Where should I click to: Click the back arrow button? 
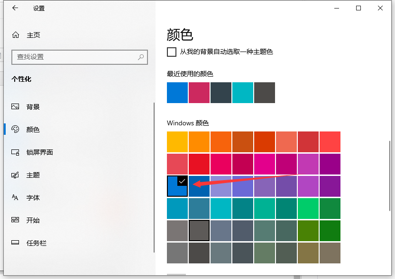(x=14, y=8)
